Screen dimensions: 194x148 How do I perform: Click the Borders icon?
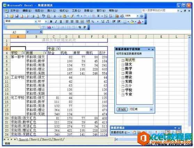[x=125, y=21]
